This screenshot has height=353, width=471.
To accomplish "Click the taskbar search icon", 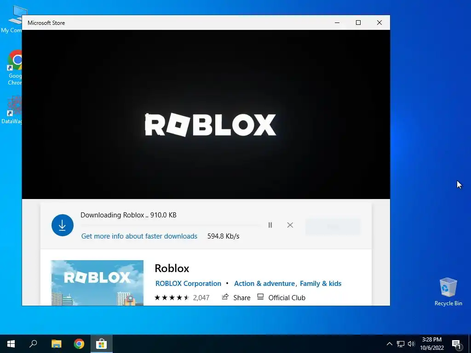I will [33, 344].
